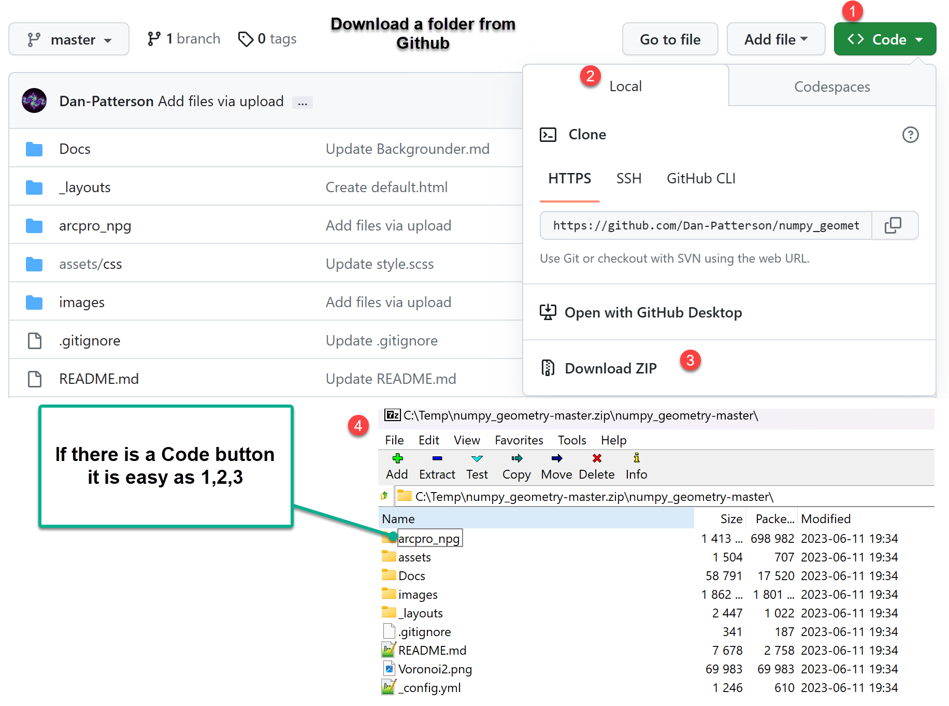This screenshot has height=706, width=949.
Task: Click inside the HTTPS clone URL field
Action: pos(704,225)
